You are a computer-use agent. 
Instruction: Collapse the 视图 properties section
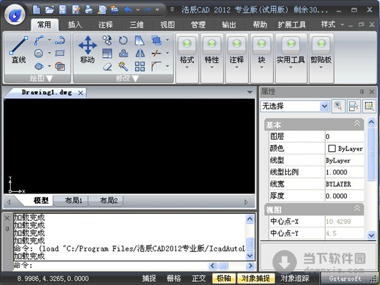pyautogui.click(x=357, y=208)
